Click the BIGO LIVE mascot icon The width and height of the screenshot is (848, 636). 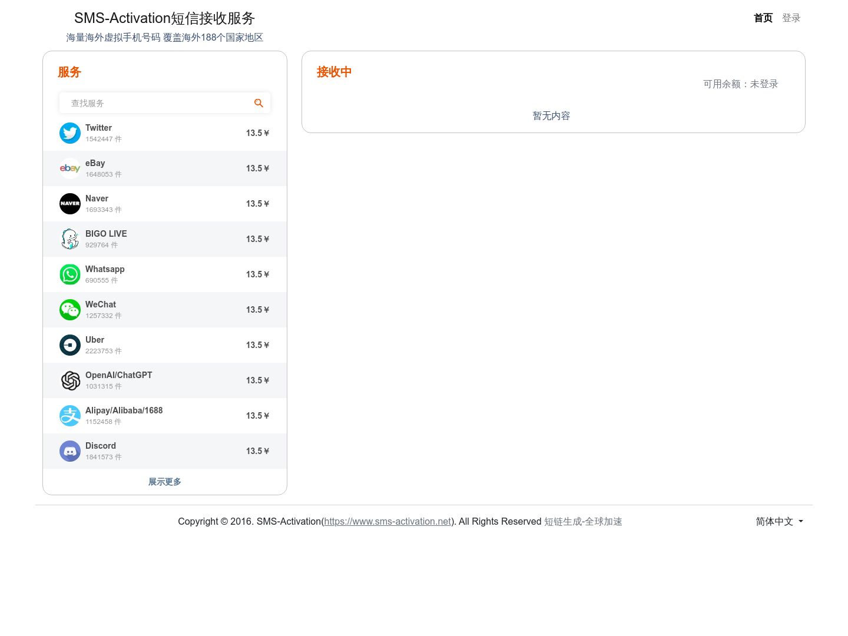(70, 239)
